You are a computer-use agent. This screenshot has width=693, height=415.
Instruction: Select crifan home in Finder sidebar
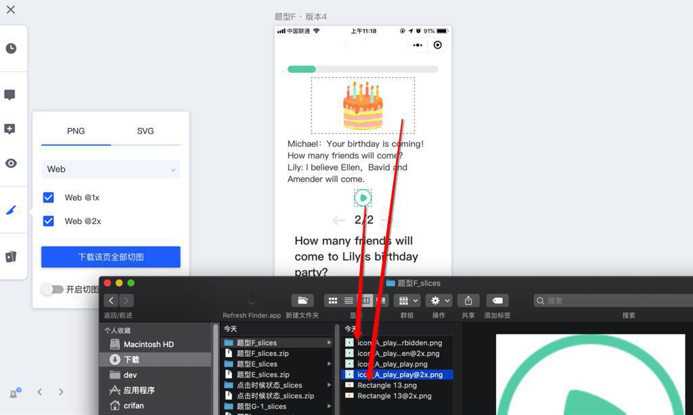156,406
